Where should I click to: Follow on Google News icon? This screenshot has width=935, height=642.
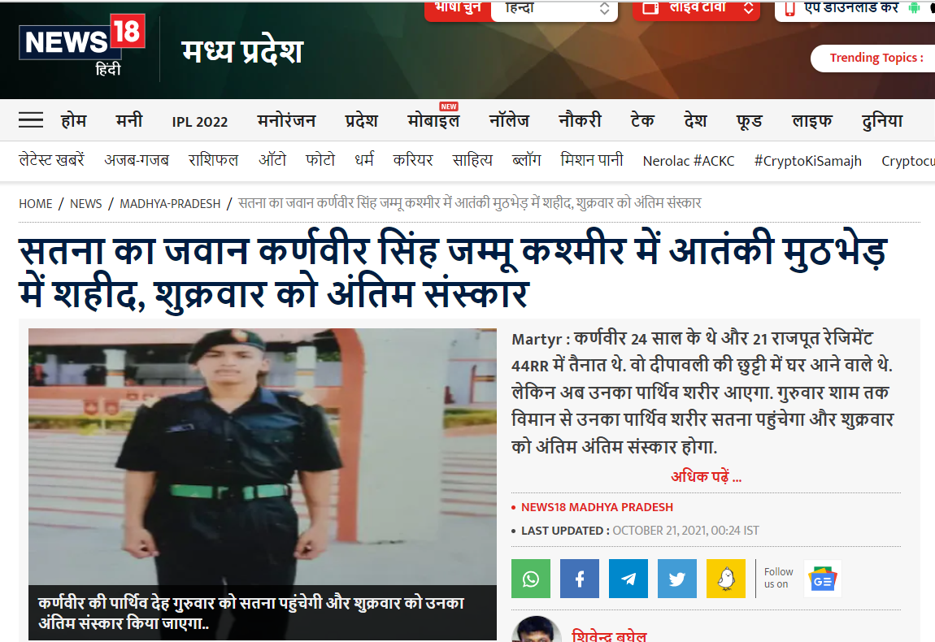click(x=822, y=579)
